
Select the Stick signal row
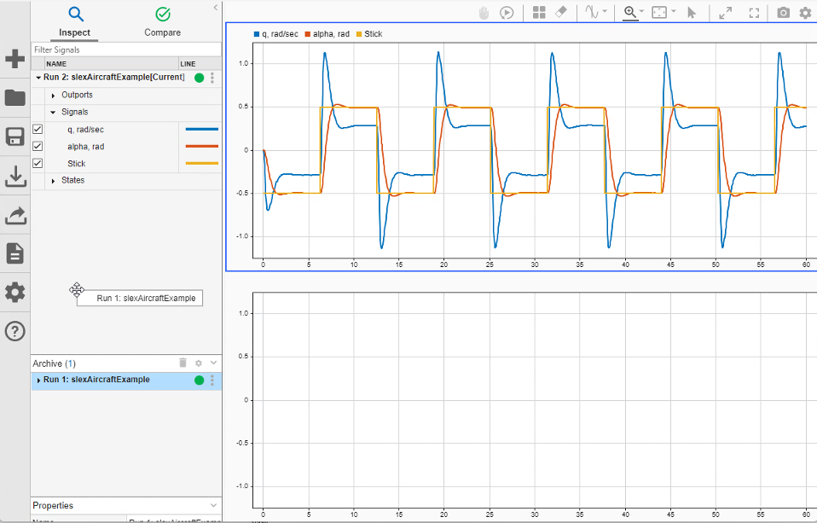point(126,163)
